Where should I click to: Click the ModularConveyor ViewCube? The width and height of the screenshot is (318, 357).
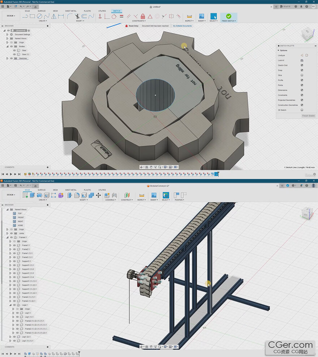[306, 213]
